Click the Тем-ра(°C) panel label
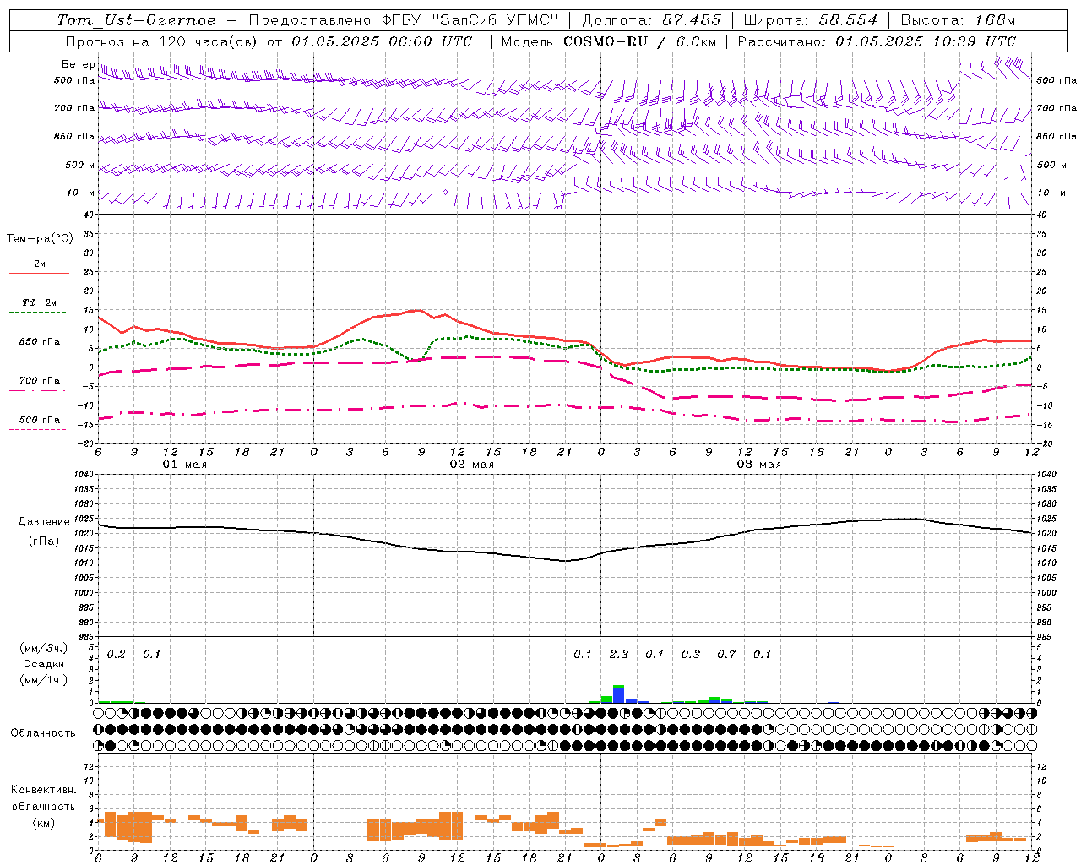The width and height of the screenshot is (1081, 865). click(x=40, y=239)
